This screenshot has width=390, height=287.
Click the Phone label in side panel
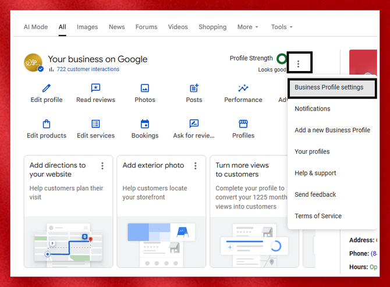[x=359, y=253]
